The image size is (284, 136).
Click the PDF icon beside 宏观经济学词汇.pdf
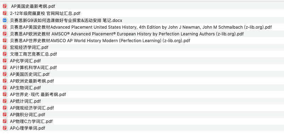coord(5,47)
